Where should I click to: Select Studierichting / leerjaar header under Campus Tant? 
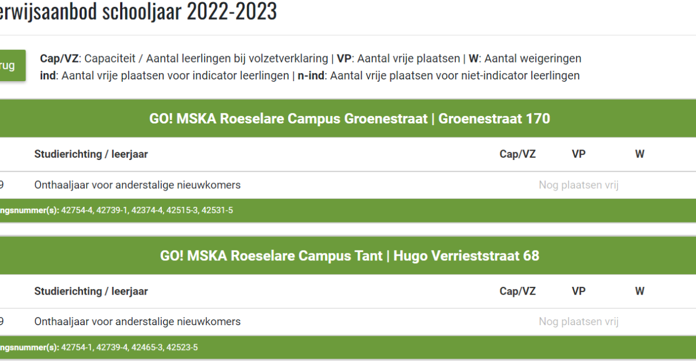tap(91, 291)
